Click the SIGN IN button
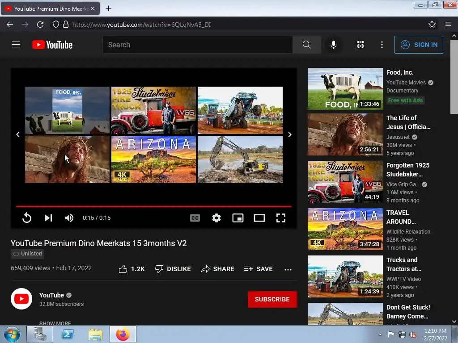 (419, 45)
